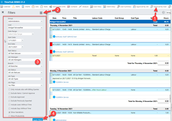172x121 pixels.
Task: Expand the Task Status dropdown
Action: (x=42, y=53)
